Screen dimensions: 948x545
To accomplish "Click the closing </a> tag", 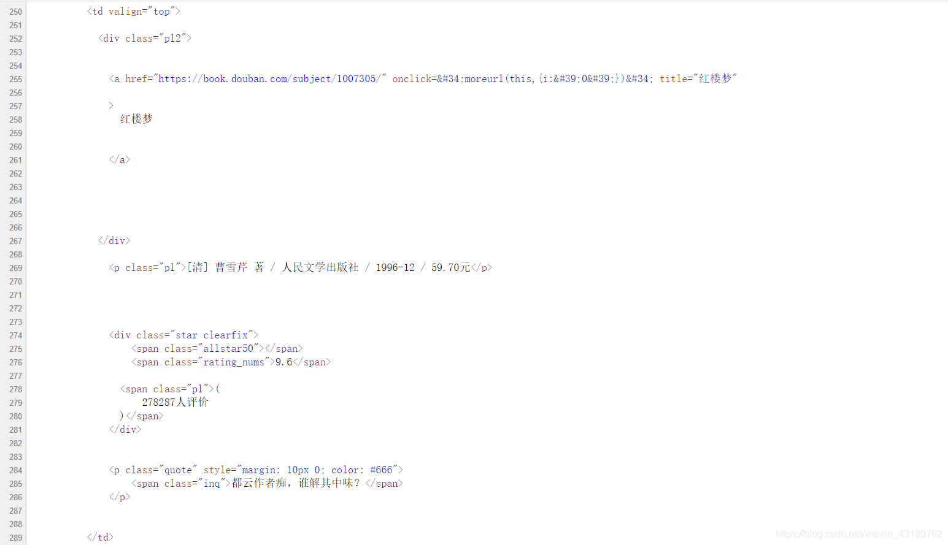I will pos(120,160).
